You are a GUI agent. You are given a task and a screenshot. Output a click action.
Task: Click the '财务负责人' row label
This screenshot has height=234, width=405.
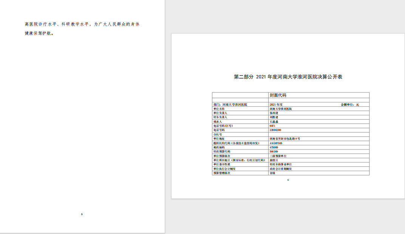220,117
